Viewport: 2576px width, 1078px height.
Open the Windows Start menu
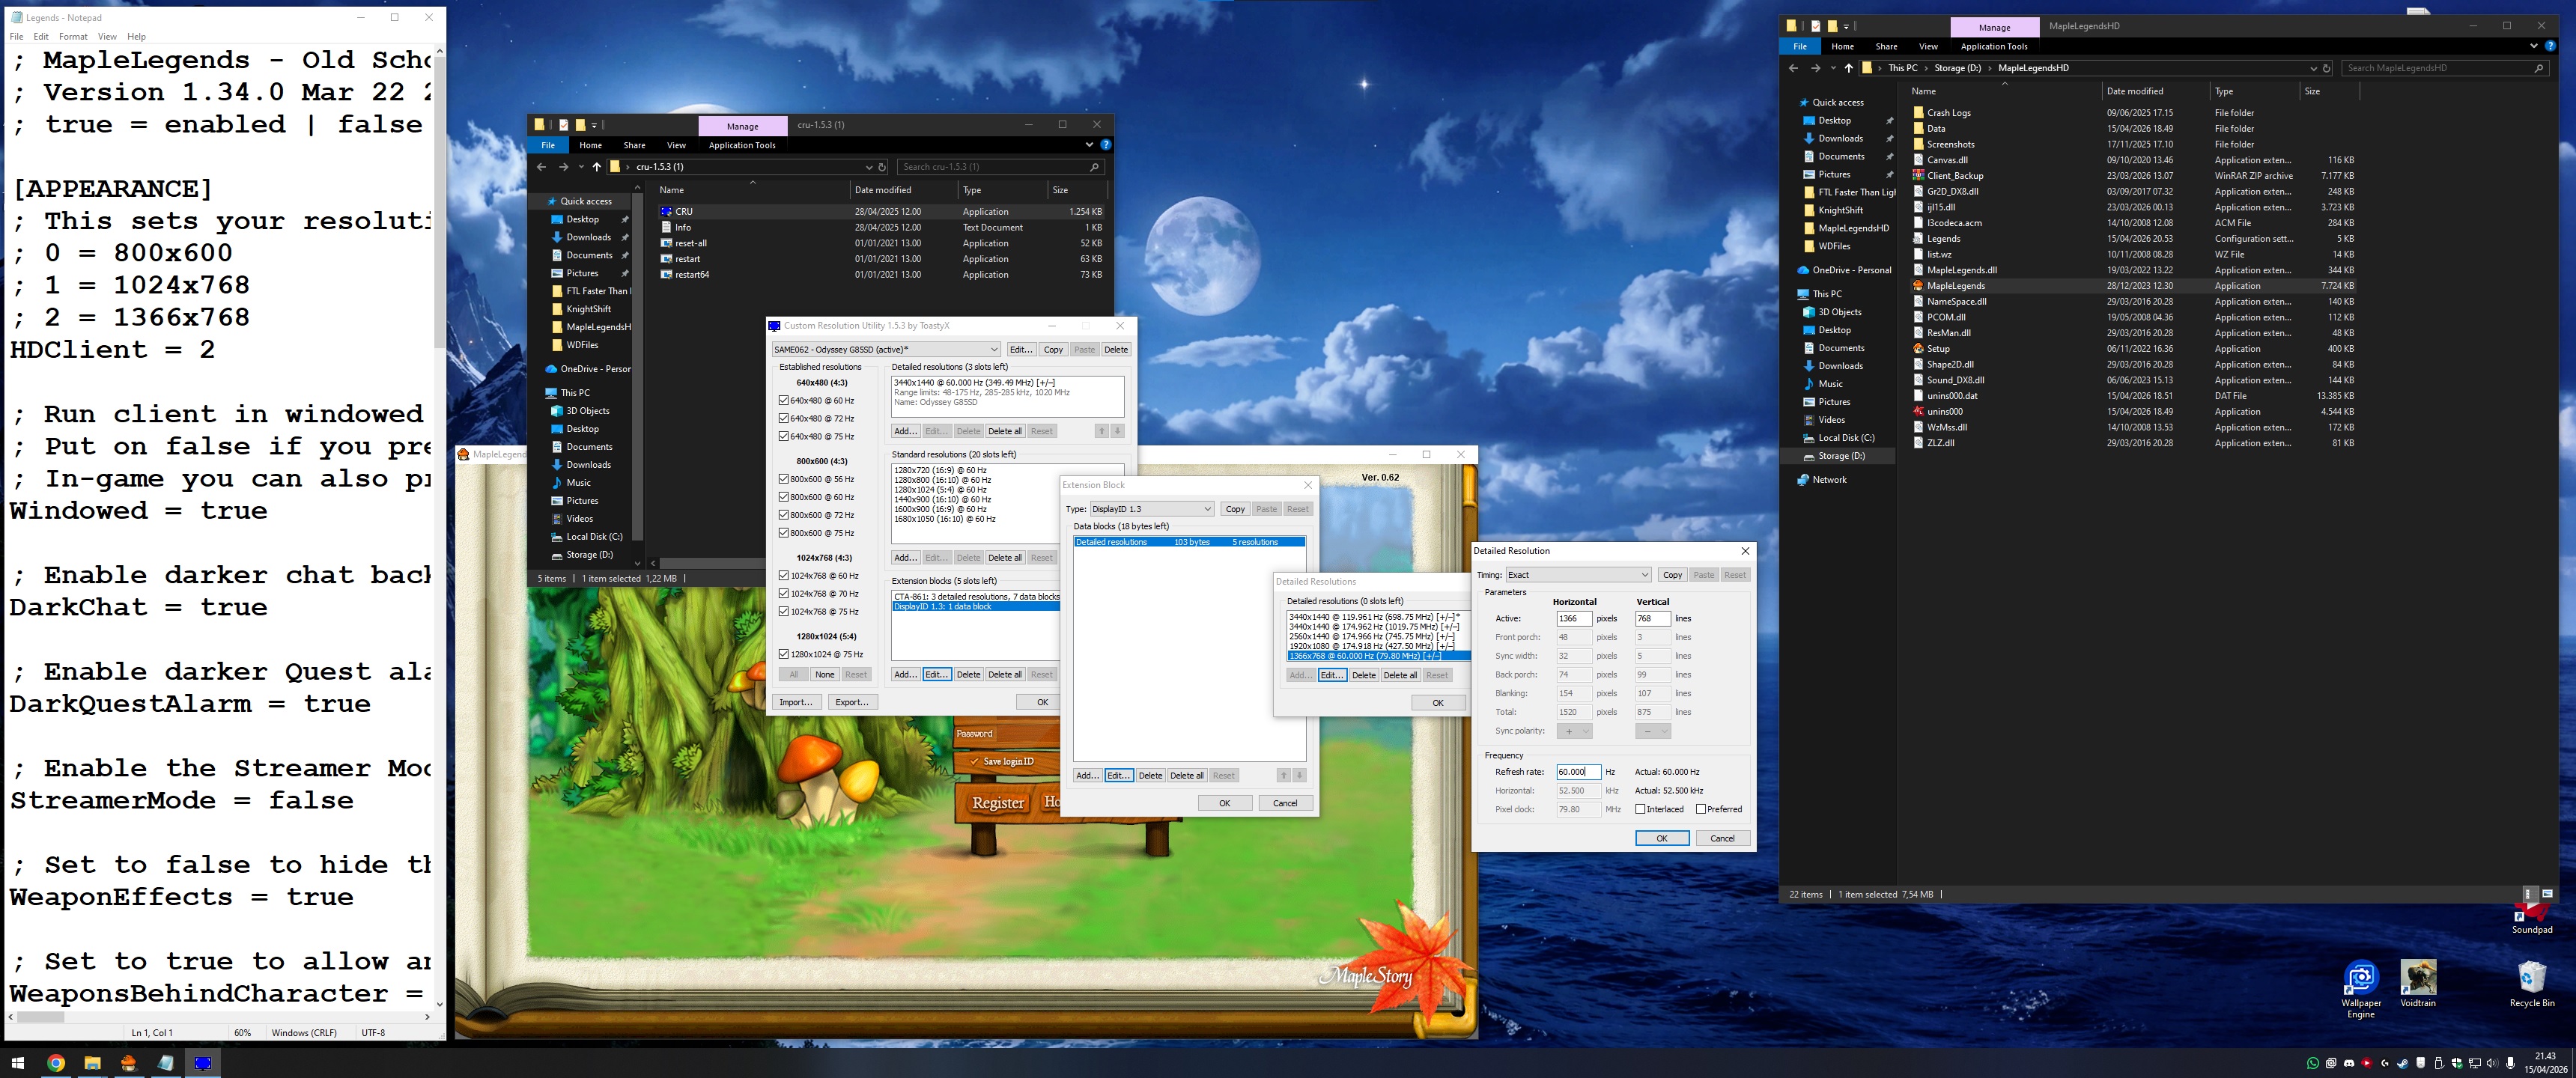point(17,1063)
